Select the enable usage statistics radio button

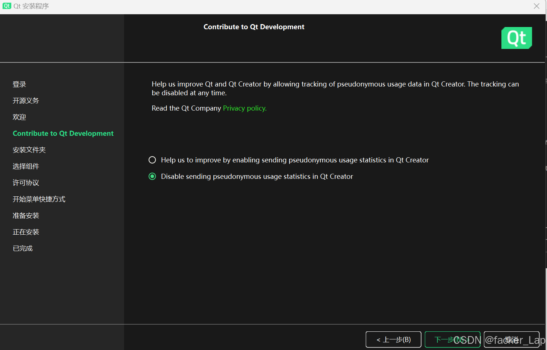point(152,160)
